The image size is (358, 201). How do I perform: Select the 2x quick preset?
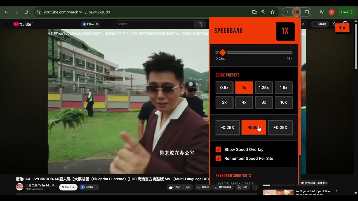[x=224, y=102]
